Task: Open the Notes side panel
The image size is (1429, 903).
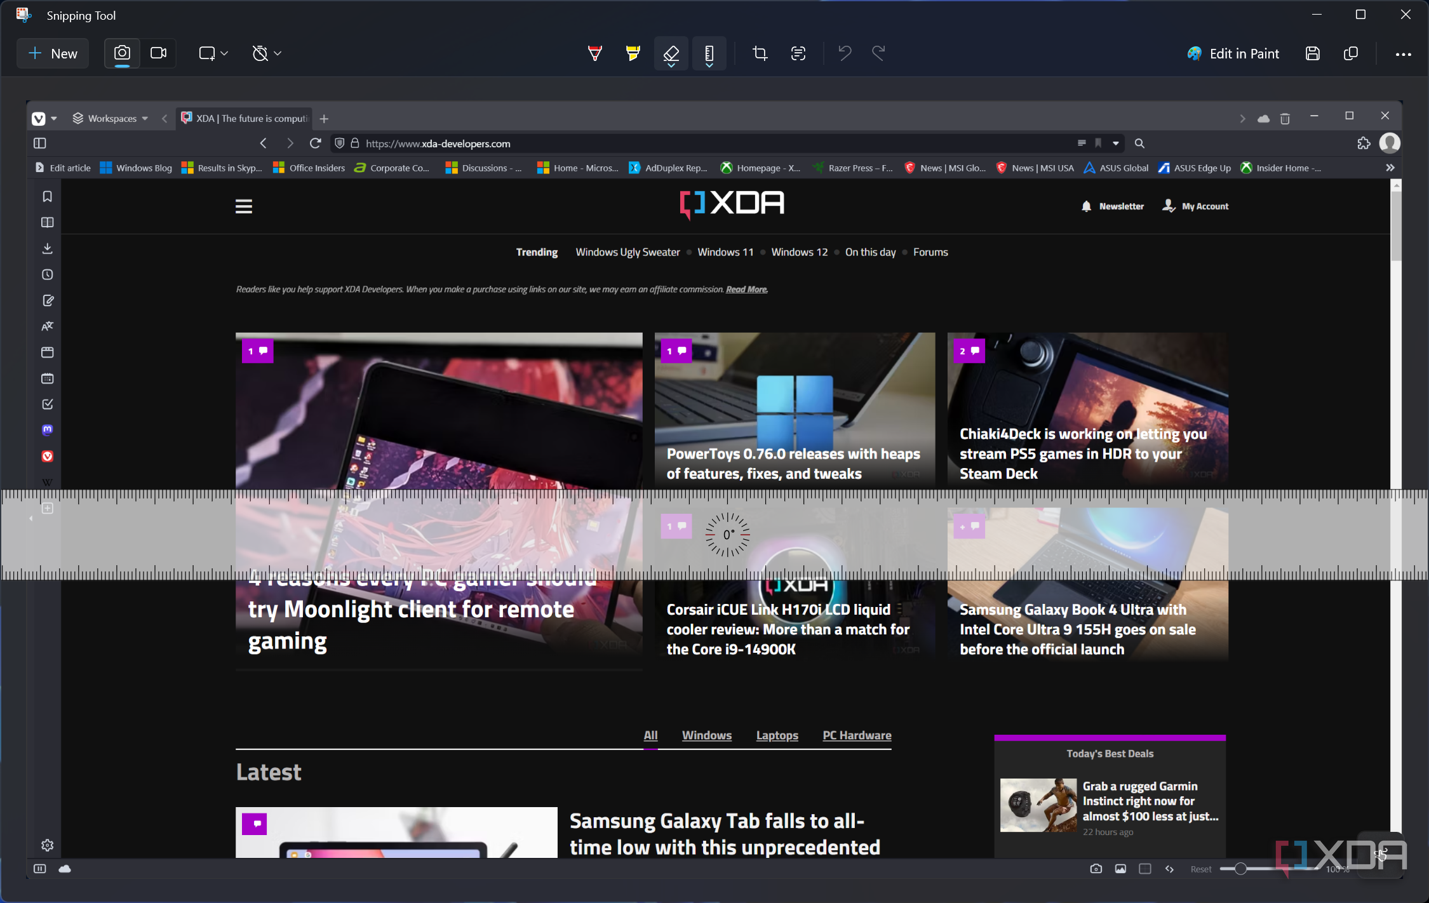Action: pos(48,301)
